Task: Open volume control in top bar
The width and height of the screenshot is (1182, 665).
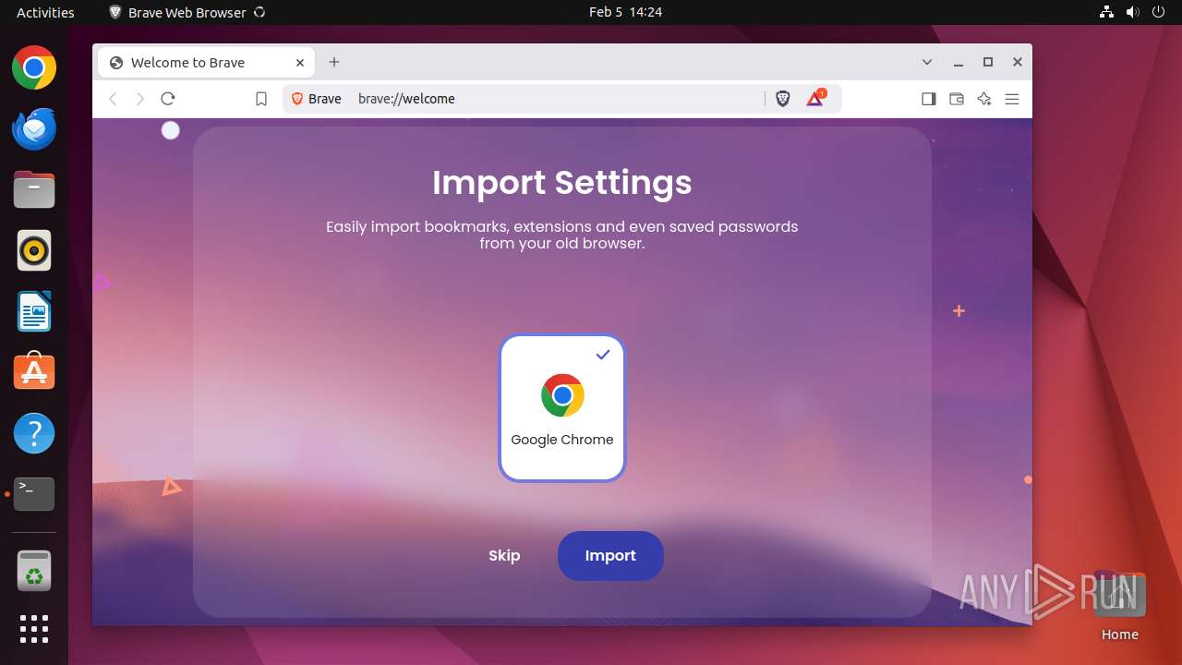Action: (1133, 12)
